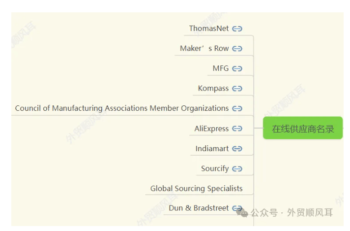Click the link icon beside Maker's Row

pyautogui.click(x=237, y=49)
